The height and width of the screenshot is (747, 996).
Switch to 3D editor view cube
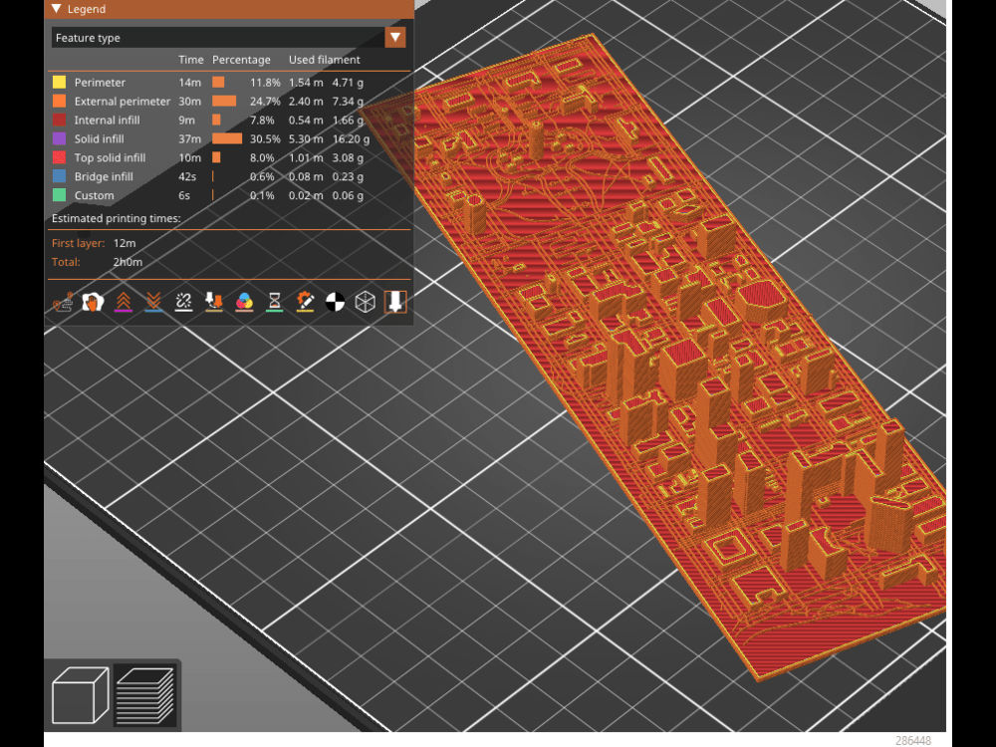click(x=80, y=695)
